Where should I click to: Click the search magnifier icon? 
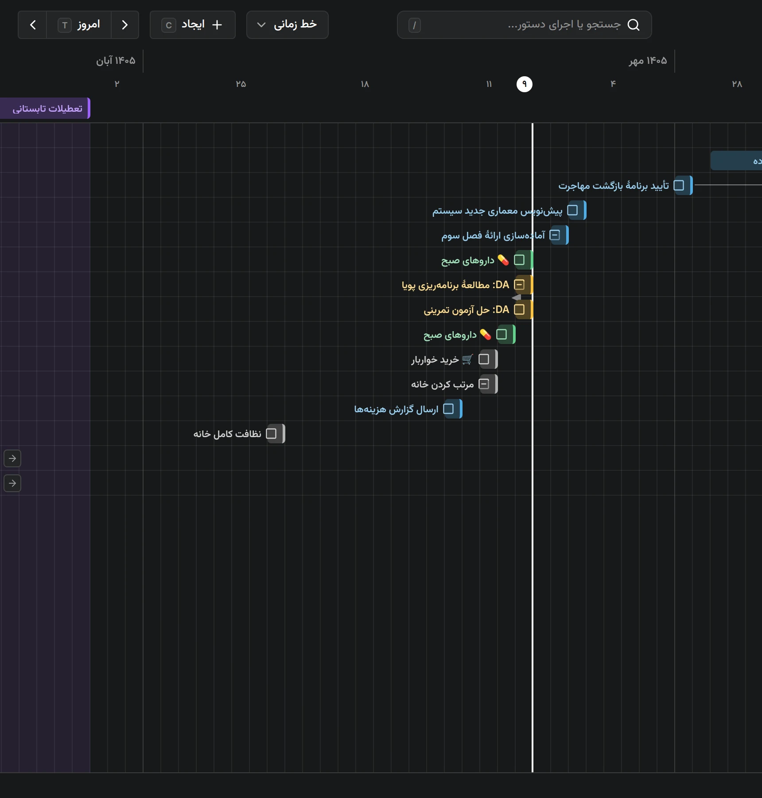[x=634, y=25]
